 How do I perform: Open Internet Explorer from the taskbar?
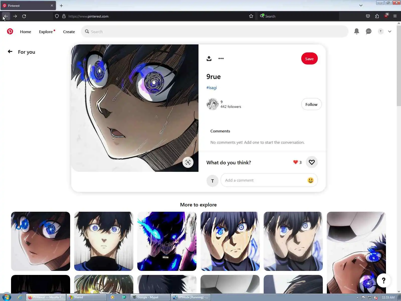click(20, 297)
